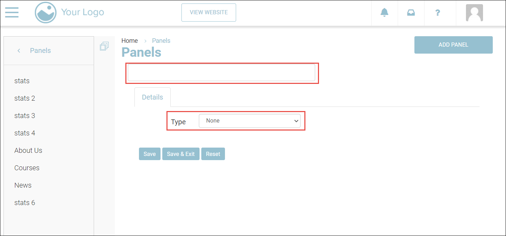The height and width of the screenshot is (236, 506).
Task: Select stats 3 from the sidebar
Action: coord(25,116)
